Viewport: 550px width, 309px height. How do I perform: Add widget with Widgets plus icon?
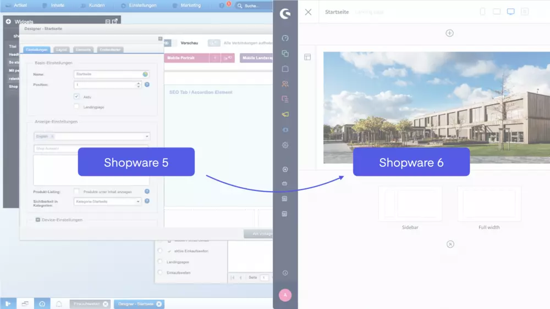pyautogui.click(x=8, y=21)
